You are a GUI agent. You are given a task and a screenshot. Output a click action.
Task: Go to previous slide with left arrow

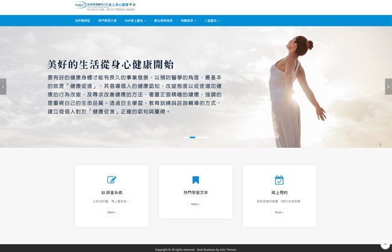click(3, 86)
